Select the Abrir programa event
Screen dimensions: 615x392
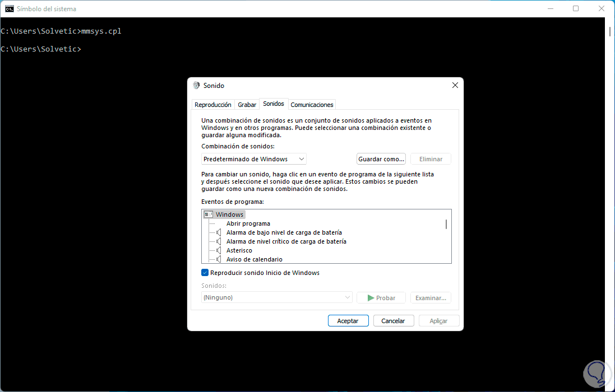248,223
